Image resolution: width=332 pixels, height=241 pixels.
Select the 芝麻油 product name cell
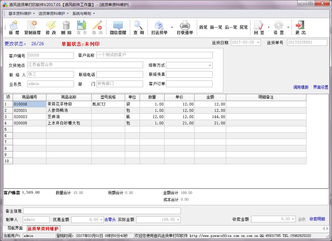(69, 117)
